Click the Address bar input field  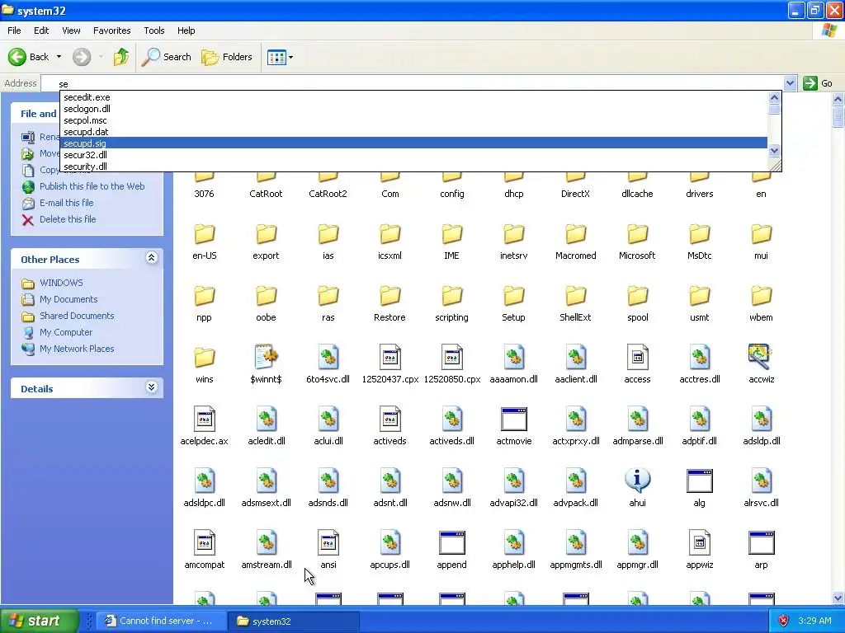(x=413, y=83)
